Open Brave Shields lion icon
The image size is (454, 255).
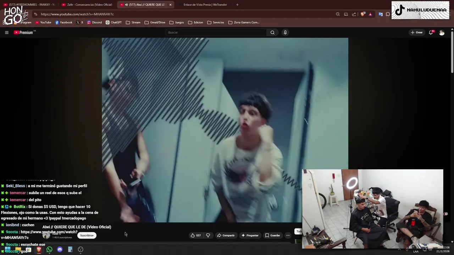(x=362, y=14)
